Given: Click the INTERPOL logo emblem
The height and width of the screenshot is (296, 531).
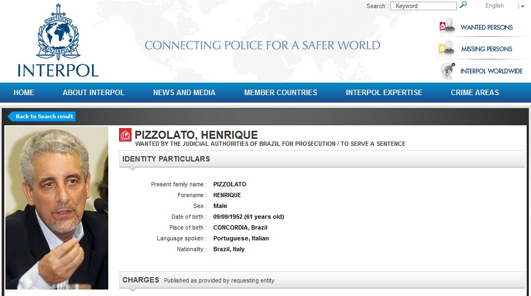Looking at the screenshot, I should click(58, 32).
